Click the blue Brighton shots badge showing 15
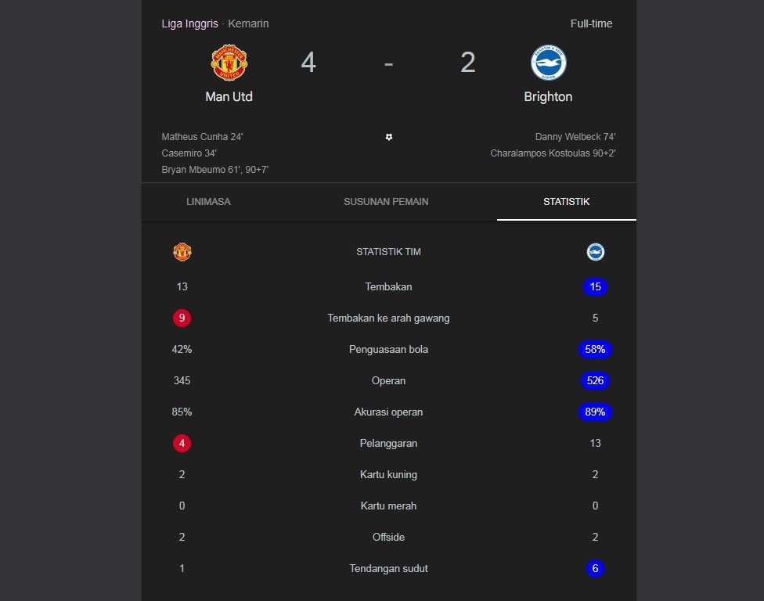Viewport: 764px width, 601px height. 595,286
